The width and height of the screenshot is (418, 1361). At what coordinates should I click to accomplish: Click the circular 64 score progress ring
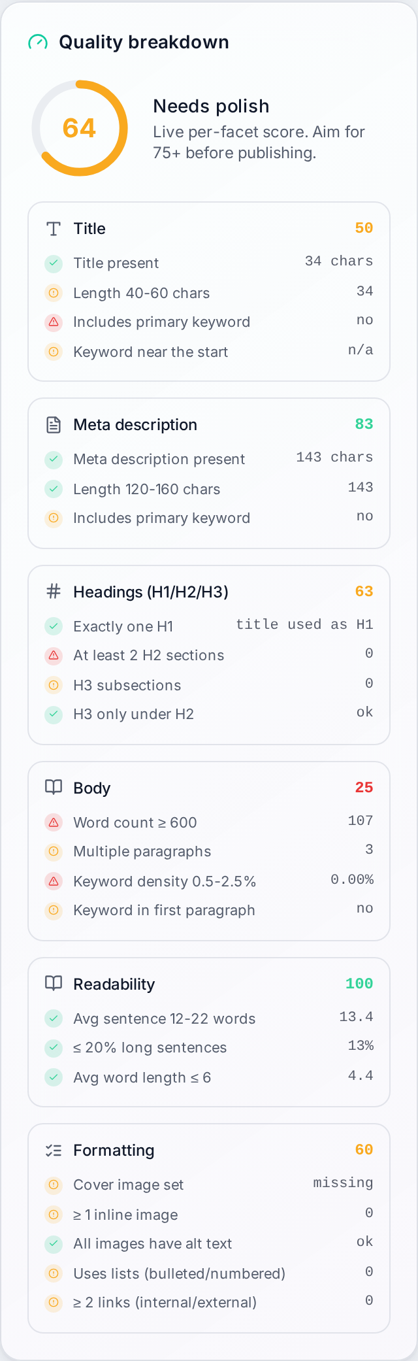pyautogui.click(x=80, y=128)
